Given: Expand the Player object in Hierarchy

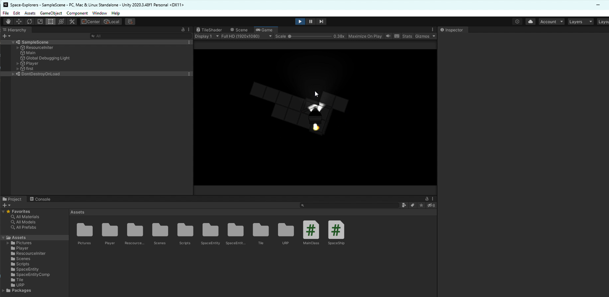Looking at the screenshot, I should [18, 64].
